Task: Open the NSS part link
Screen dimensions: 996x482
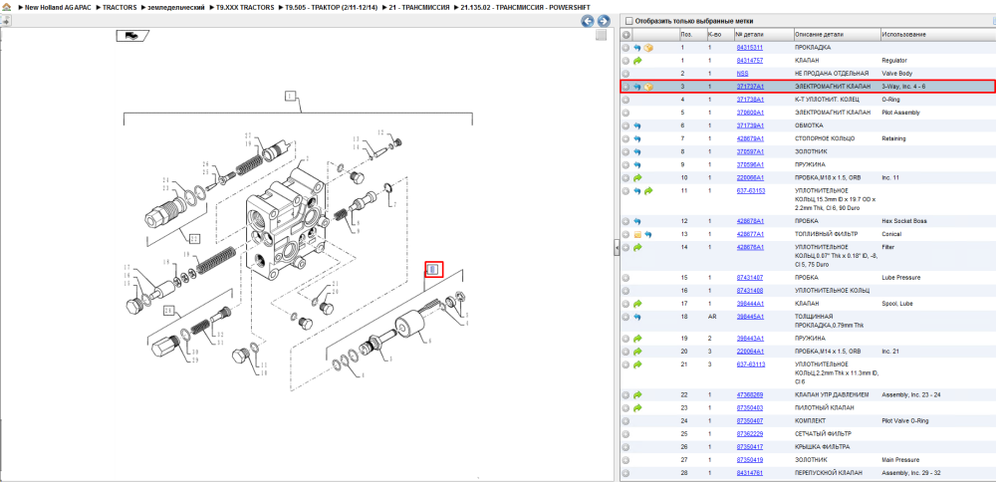Action: click(x=742, y=74)
